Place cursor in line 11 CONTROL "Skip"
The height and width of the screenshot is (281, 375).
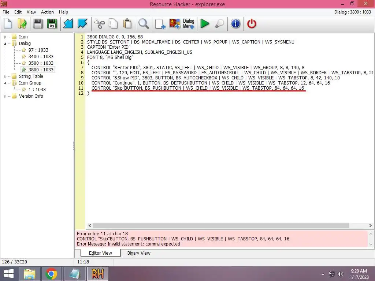coord(198,88)
